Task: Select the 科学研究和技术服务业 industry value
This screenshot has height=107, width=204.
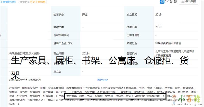Action: [168, 43]
